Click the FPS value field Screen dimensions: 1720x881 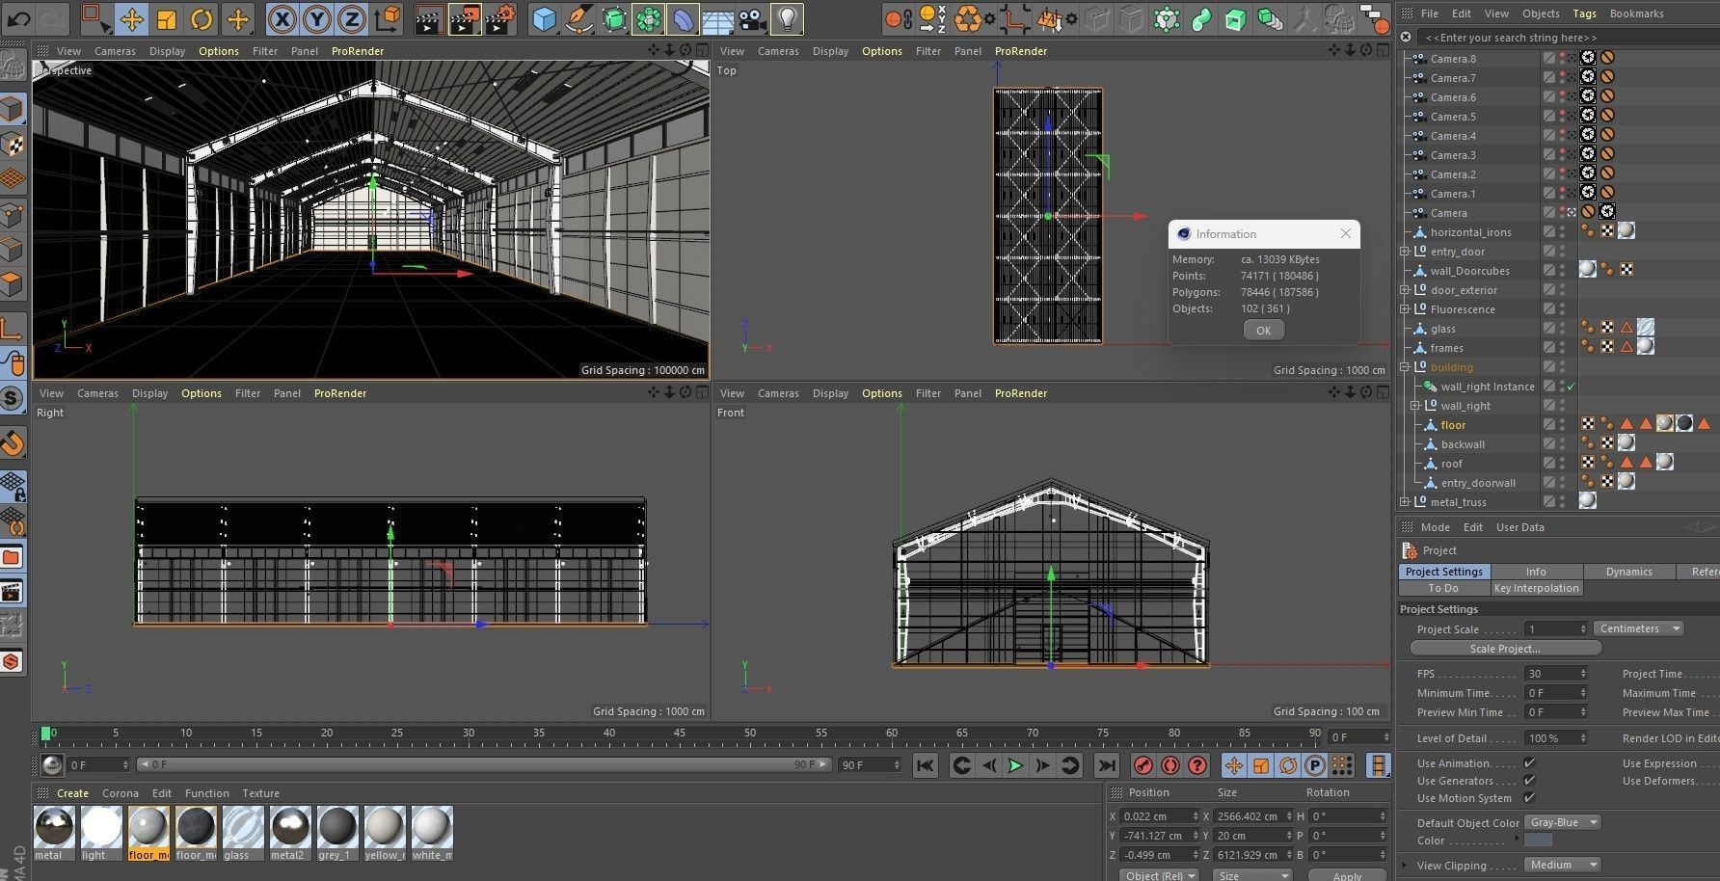(x=1554, y=674)
